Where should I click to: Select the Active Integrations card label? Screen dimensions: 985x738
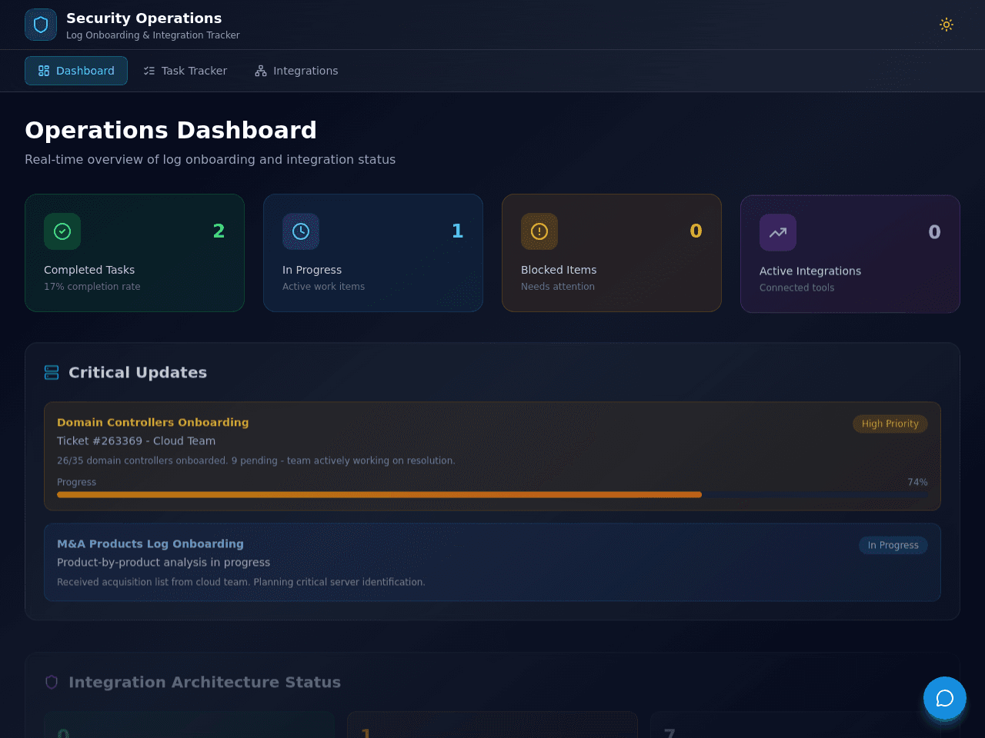pyautogui.click(x=810, y=271)
